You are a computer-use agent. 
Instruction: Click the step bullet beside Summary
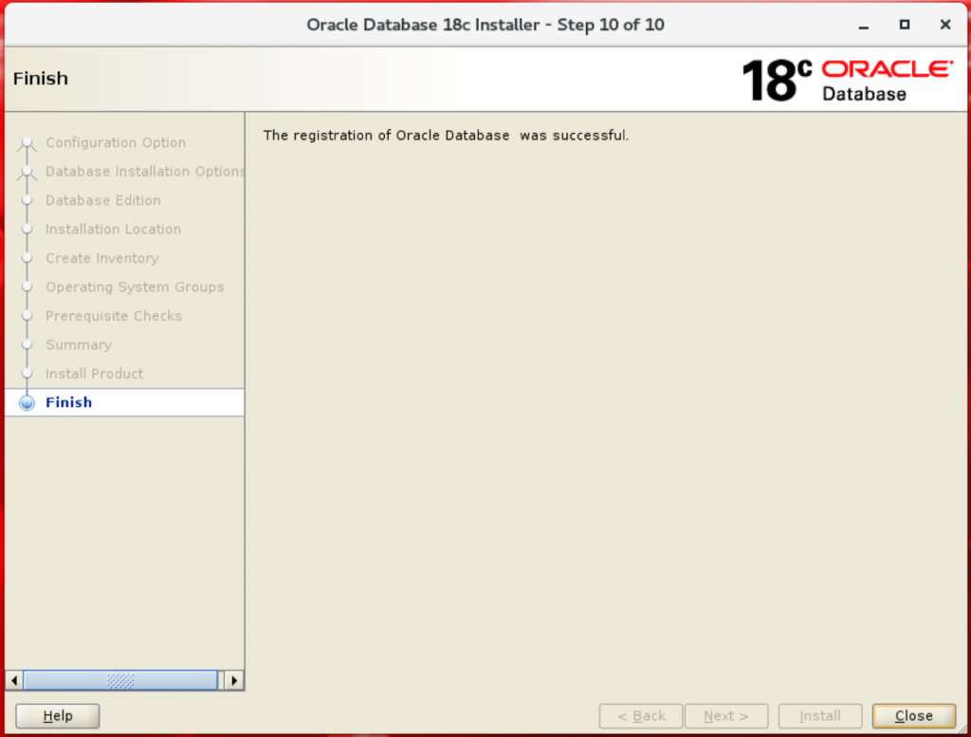point(27,345)
